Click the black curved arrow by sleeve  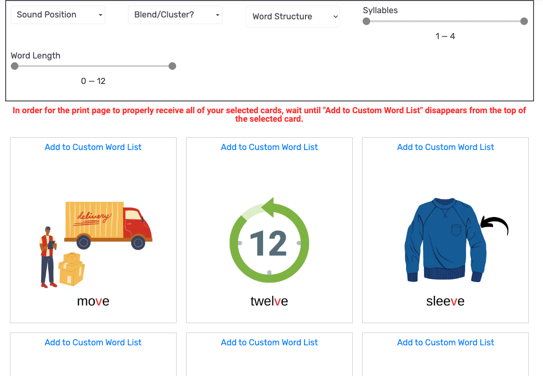(494, 226)
